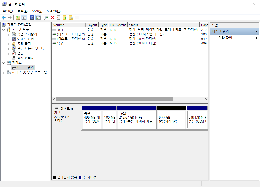Expand the 성능 node

pyautogui.click(x=9, y=53)
